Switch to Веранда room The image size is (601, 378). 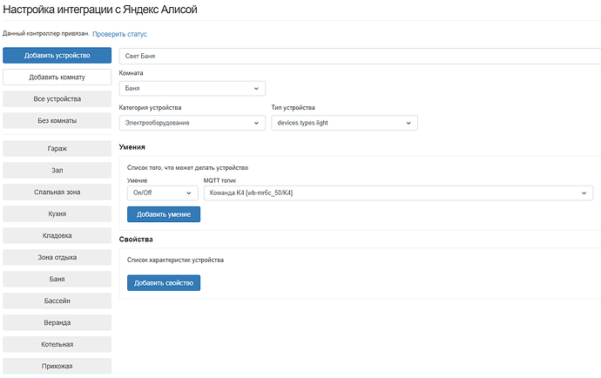[x=57, y=323]
